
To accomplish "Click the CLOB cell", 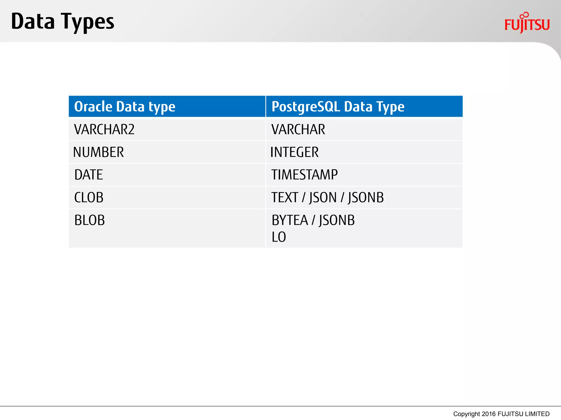I will (x=167, y=198).
